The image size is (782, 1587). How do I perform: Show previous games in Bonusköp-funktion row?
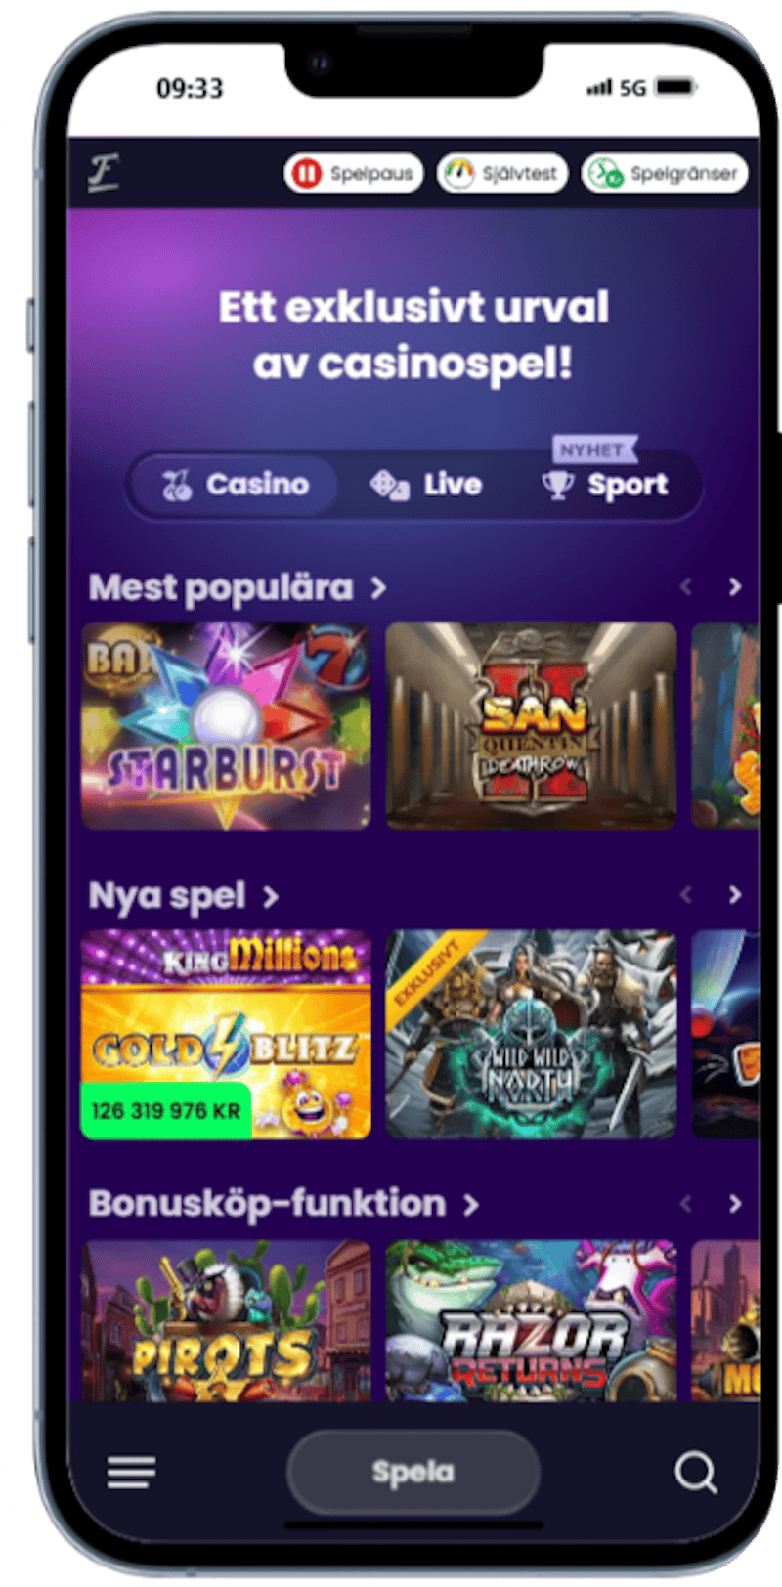pos(686,1204)
